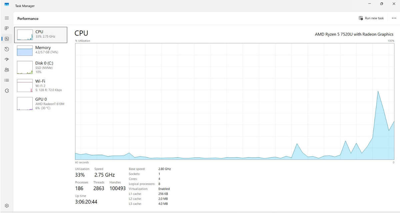
Task: Open the hamburger navigation menu
Action: (x=7, y=18)
